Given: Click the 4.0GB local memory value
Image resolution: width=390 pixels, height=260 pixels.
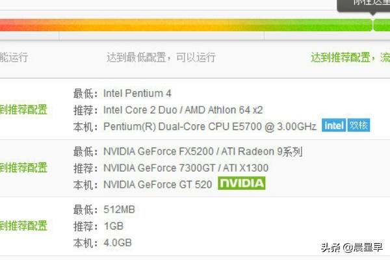Looking at the screenshot, I should pyautogui.click(x=118, y=242).
